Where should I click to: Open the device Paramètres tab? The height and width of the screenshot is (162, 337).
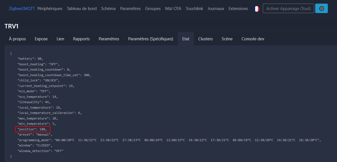109,39
